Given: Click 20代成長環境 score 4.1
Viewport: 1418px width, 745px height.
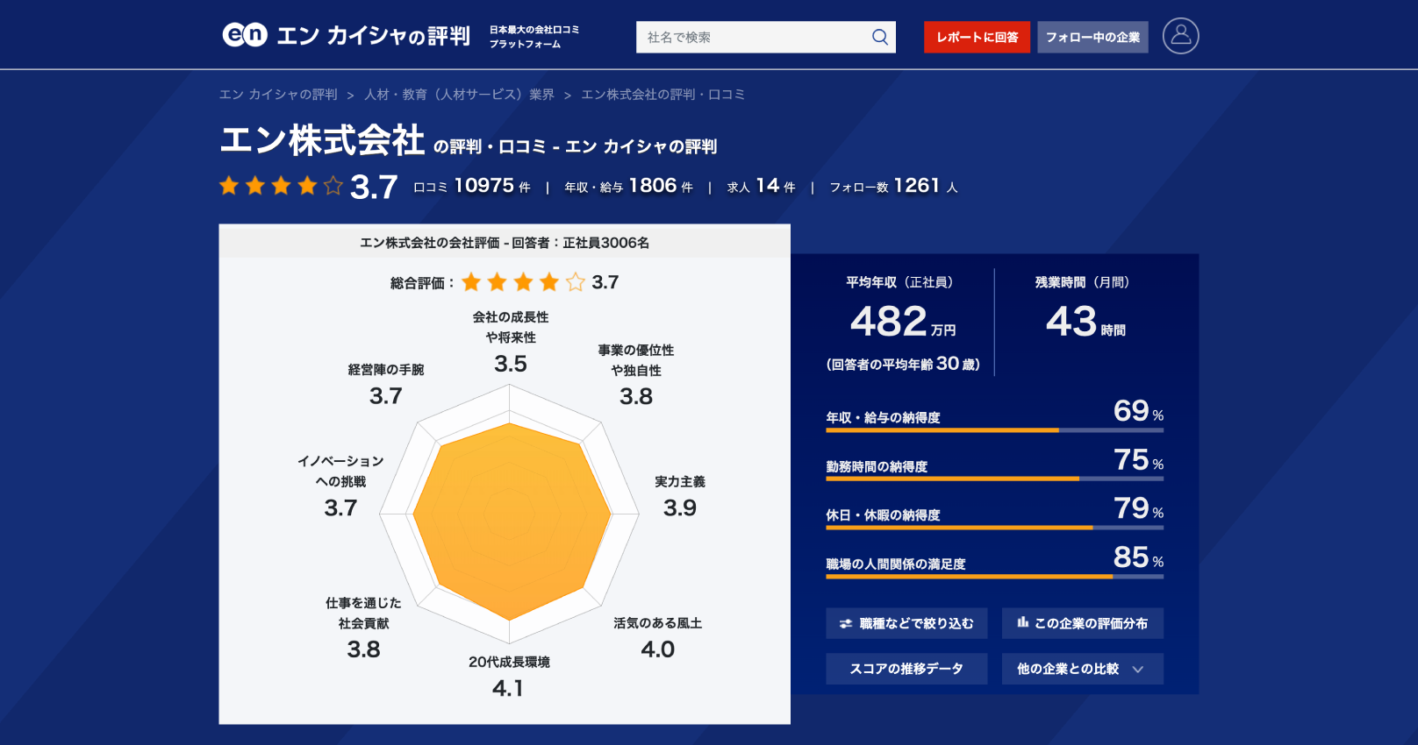Looking at the screenshot, I should (508, 688).
